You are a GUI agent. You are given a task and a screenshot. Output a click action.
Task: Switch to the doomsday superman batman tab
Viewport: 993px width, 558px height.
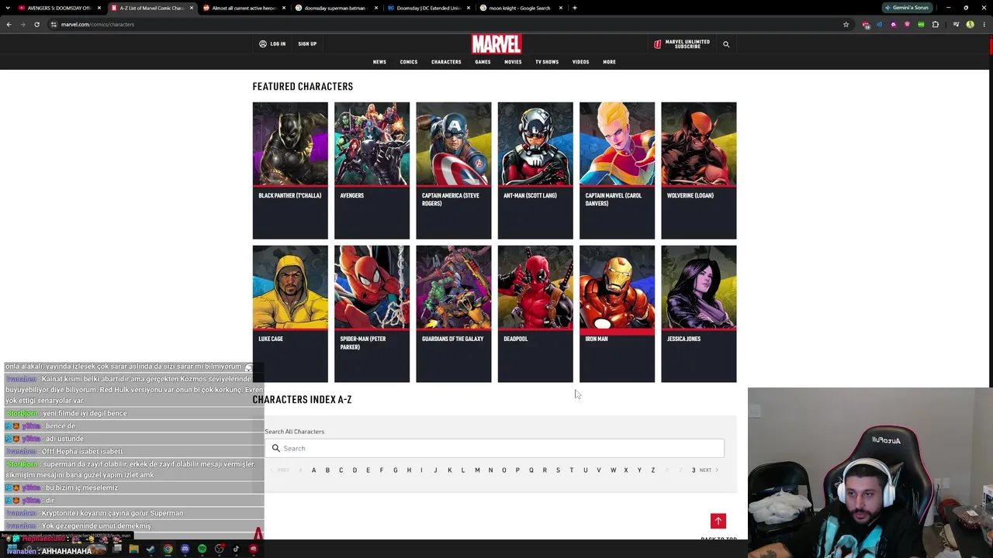click(x=335, y=8)
